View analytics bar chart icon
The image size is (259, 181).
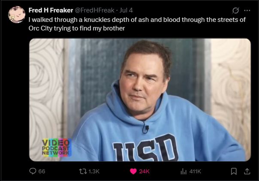(x=183, y=172)
